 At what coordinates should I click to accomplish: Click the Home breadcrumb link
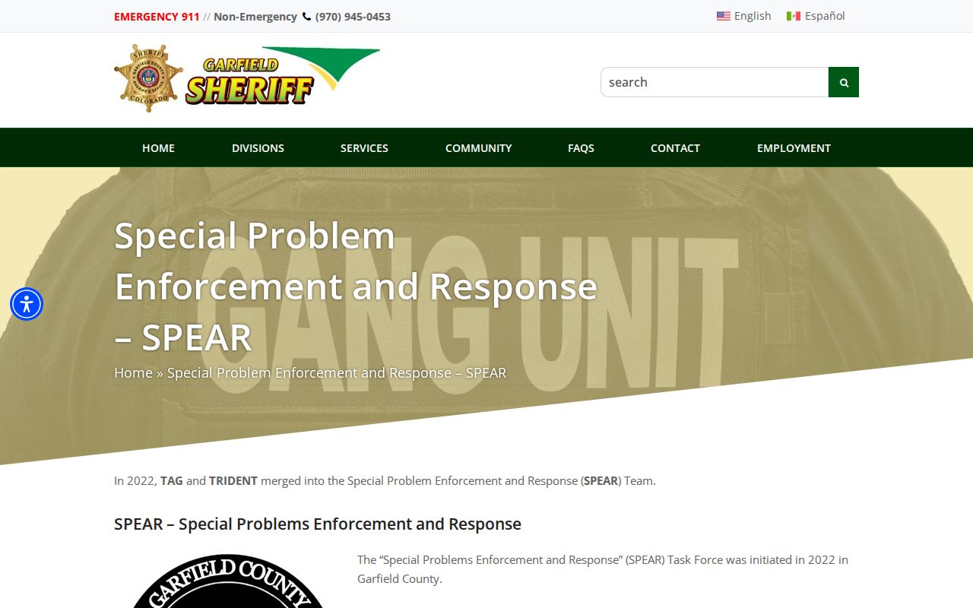point(133,372)
